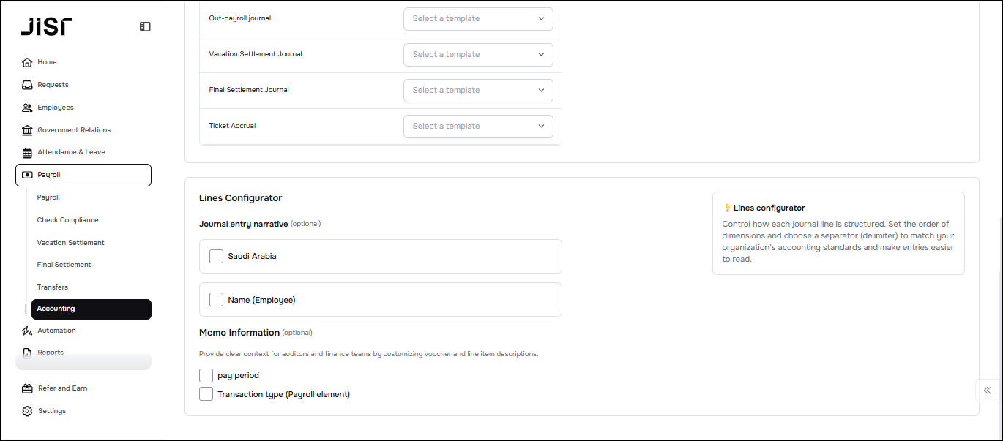Viewport: 1003px width, 441px height.
Task: Click the Employees people icon
Action: [27, 108]
